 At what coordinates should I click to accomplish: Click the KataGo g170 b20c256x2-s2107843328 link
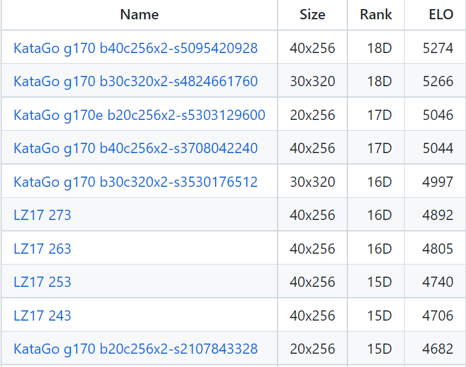pyautogui.click(x=135, y=349)
